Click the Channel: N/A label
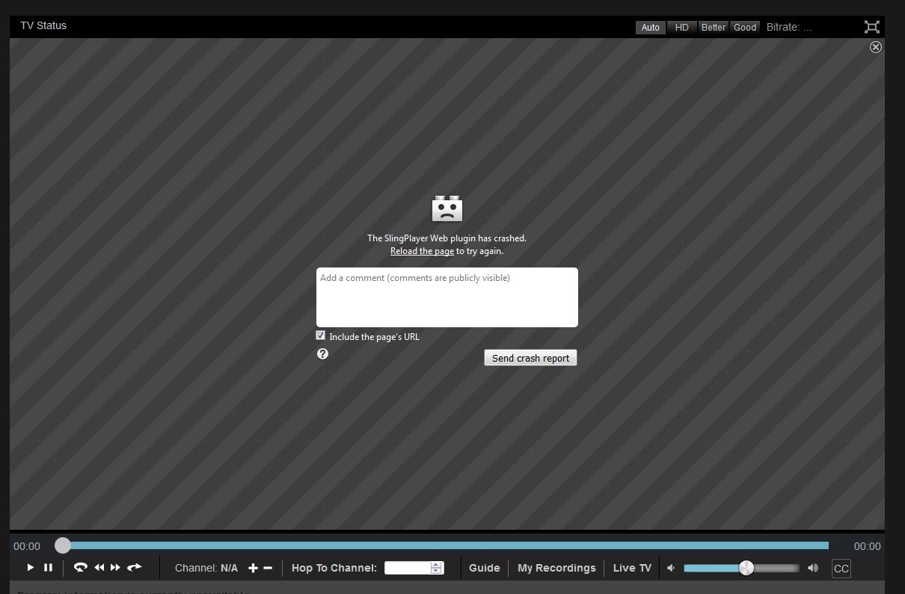The image size is (905, 594). pos(206,568)
